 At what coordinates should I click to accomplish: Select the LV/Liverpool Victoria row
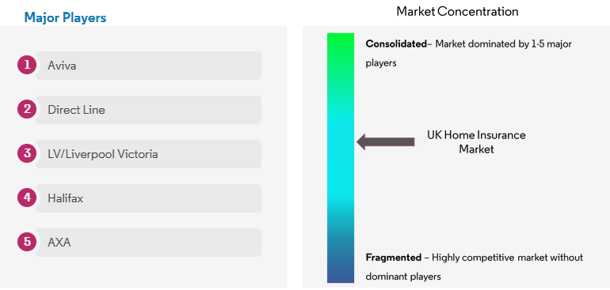click(x=149, y=154)
